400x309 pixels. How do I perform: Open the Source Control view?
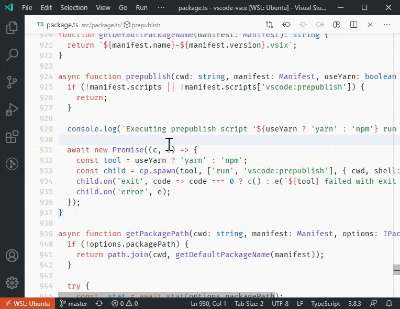(12, 82)
